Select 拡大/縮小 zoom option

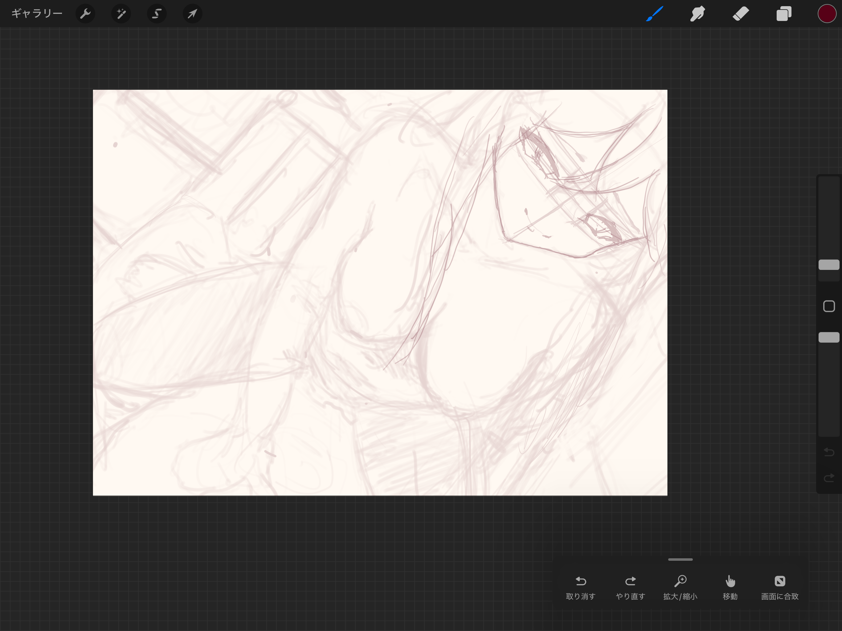click(680, 587)
